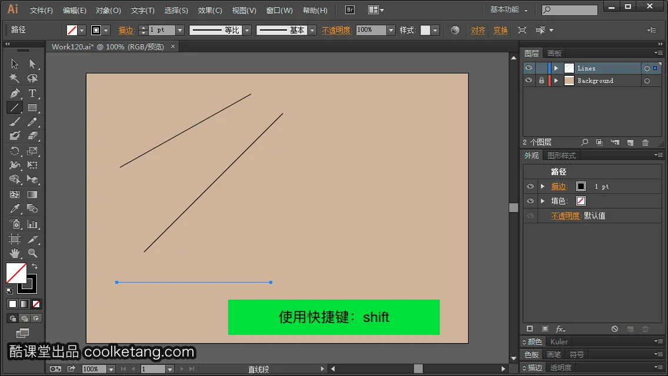Click the Transform link in control bar

[500, 30]
